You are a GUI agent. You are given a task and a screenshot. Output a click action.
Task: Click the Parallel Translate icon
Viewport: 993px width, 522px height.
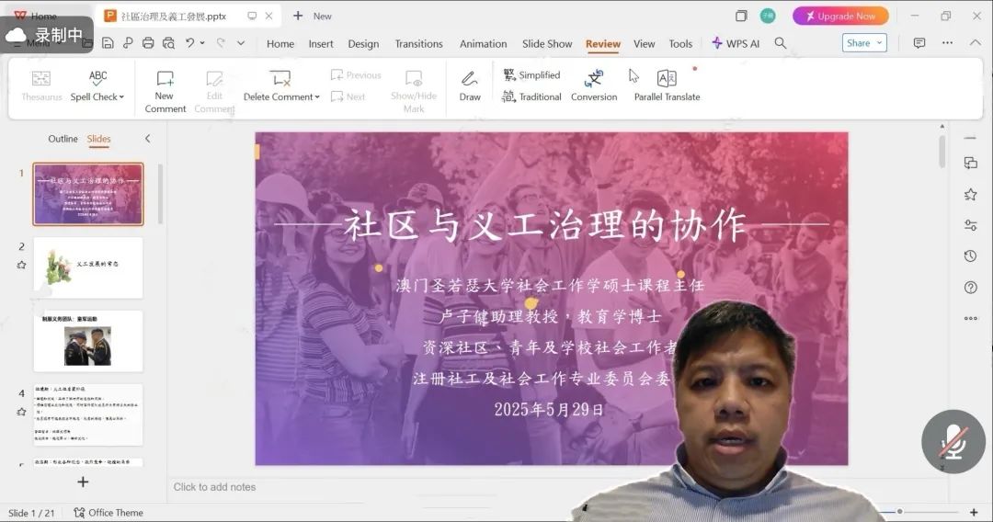pos(667,79)
